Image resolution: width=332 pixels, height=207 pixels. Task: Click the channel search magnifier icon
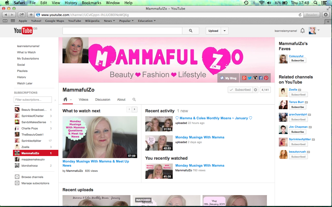click(134, 100)
